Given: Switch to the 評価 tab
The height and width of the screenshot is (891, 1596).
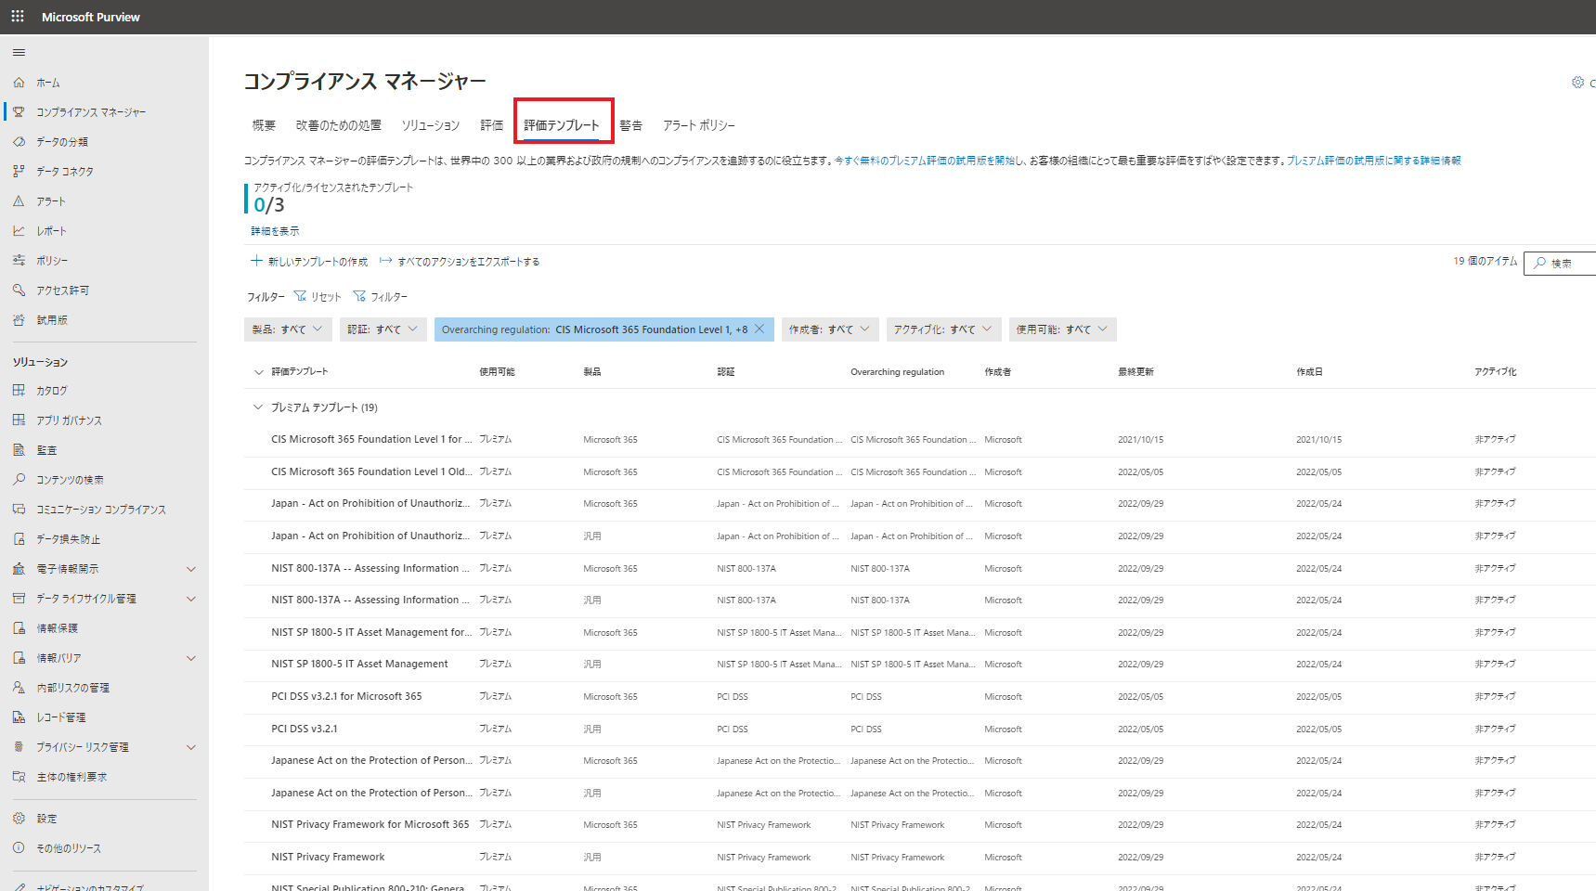Looking at the screenshot, I should point(492,125).
